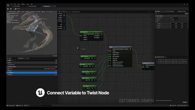Click the record button in the viewport
This screenshot has width=195, height=110.
[x=53, y=56]
